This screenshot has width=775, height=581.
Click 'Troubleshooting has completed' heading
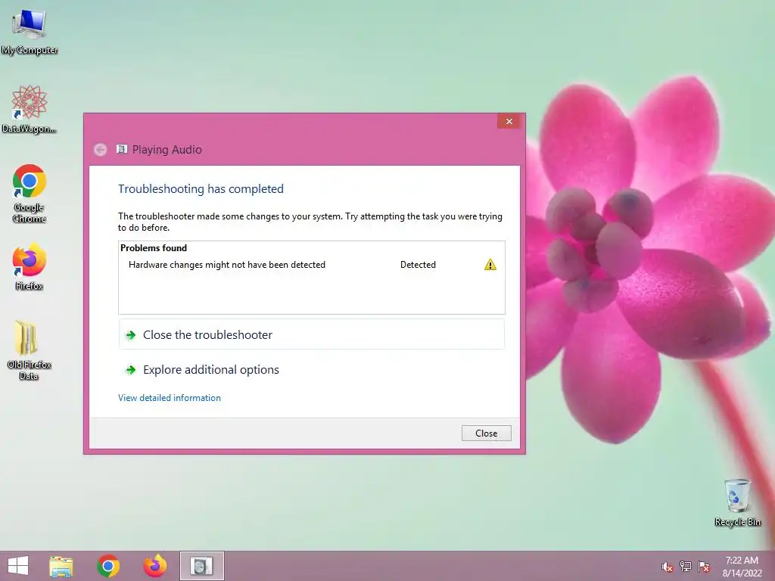click(201, 188)
